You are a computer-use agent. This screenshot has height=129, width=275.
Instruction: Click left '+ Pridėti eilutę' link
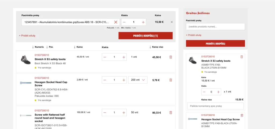27,35
